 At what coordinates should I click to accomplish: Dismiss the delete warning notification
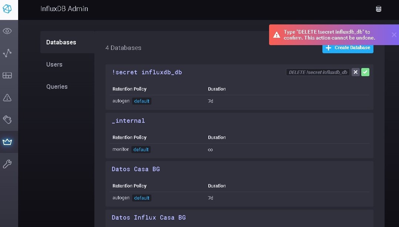coord(394,35)
